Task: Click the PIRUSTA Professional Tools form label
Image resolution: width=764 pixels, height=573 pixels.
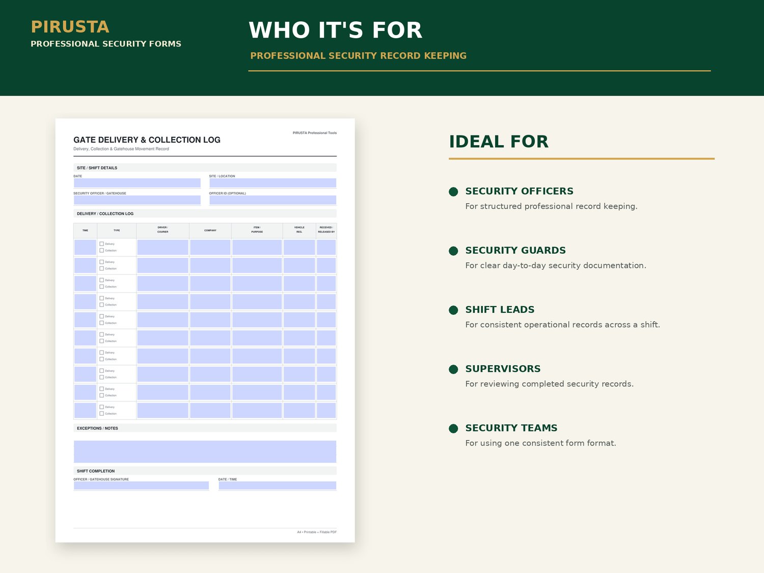Action: pyautogui.click(x=315, y=133)
